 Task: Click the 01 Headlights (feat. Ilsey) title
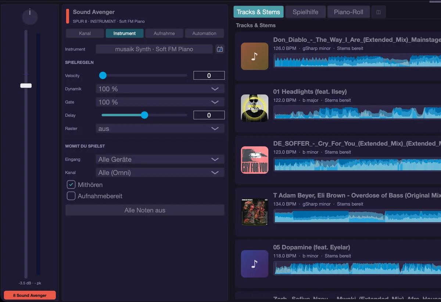tap(310, 91)
